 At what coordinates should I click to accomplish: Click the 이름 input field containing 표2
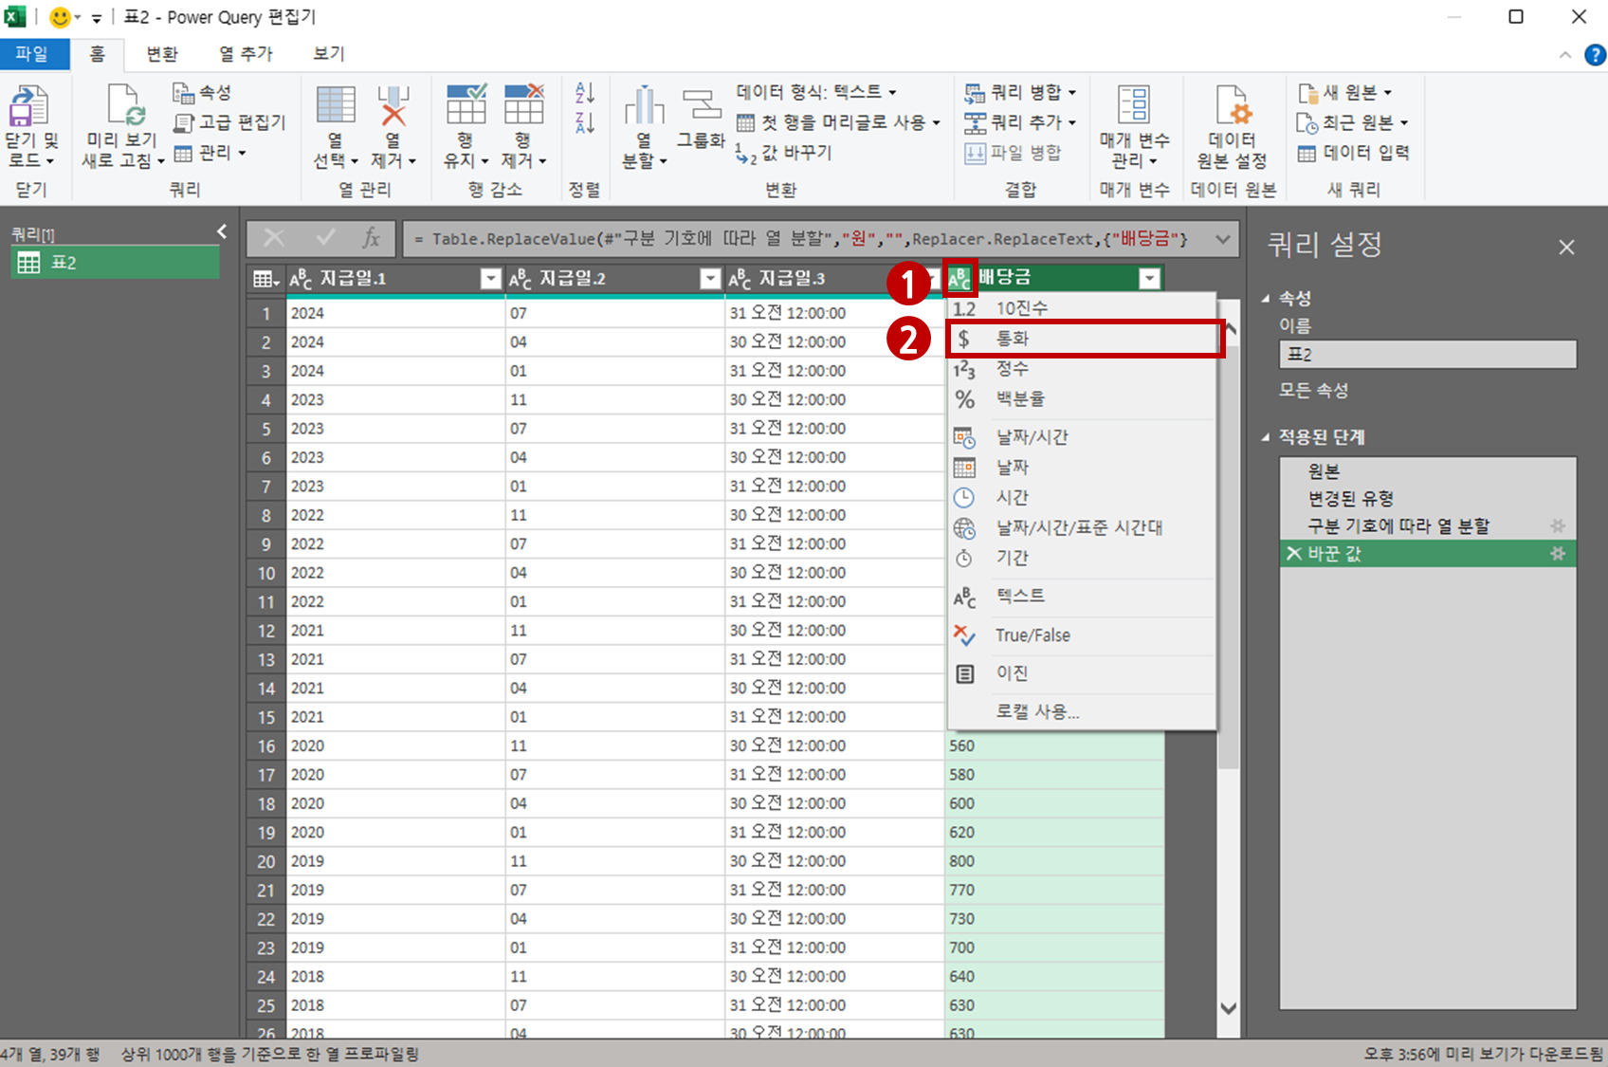1428,355
